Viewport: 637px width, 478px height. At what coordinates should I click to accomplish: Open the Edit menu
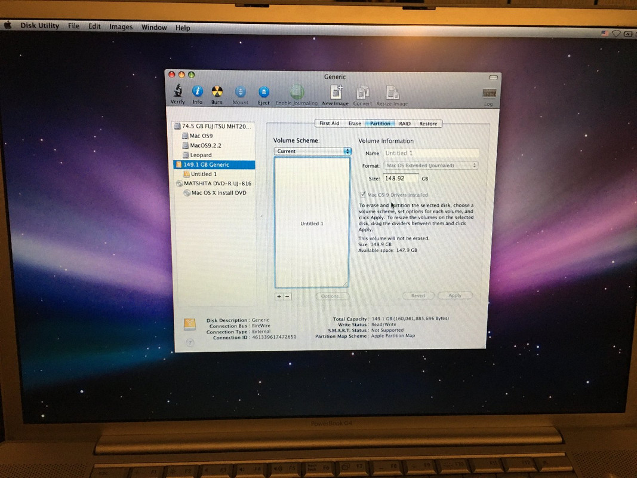click(94, 26)
